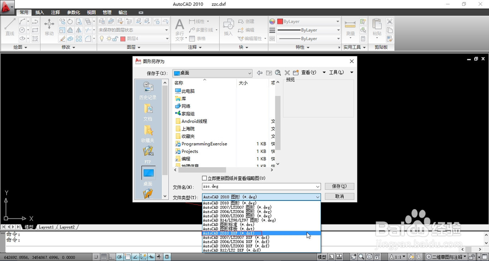Image resolution: width=489 pixels, height=261 pixels.
Task: Switch to the 视图 ribbon tab
Action: [91, 13]
